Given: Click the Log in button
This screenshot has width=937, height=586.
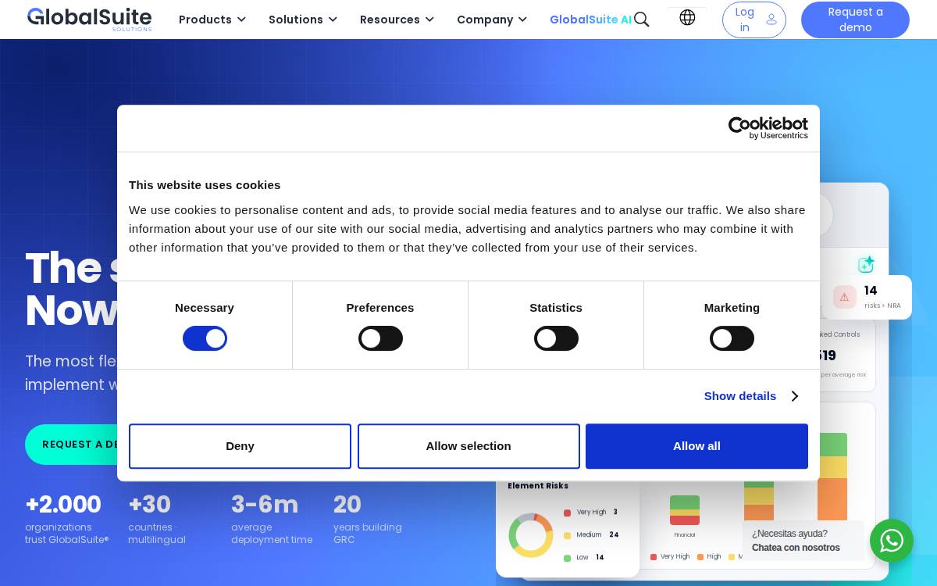Looking at the screenshot, I should (754, 20).
